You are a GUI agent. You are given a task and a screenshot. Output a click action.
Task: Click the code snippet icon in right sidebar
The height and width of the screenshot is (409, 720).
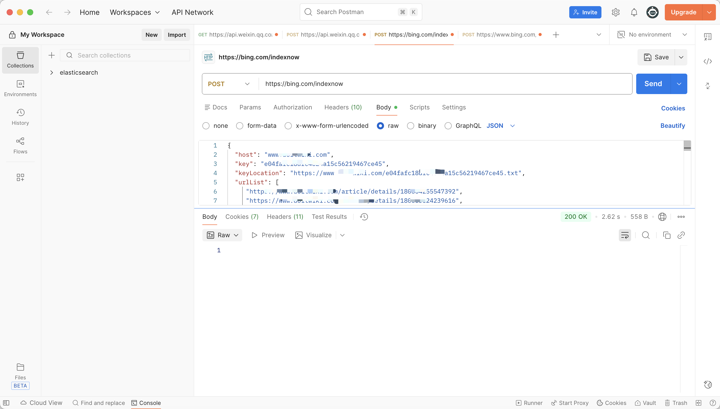click(708, 61)
